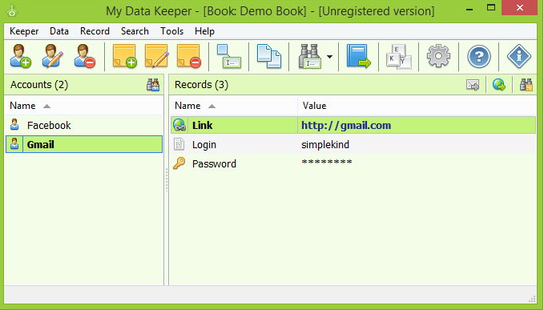Click the application icon in title bar
544x310 pixels.
(12, 10)
